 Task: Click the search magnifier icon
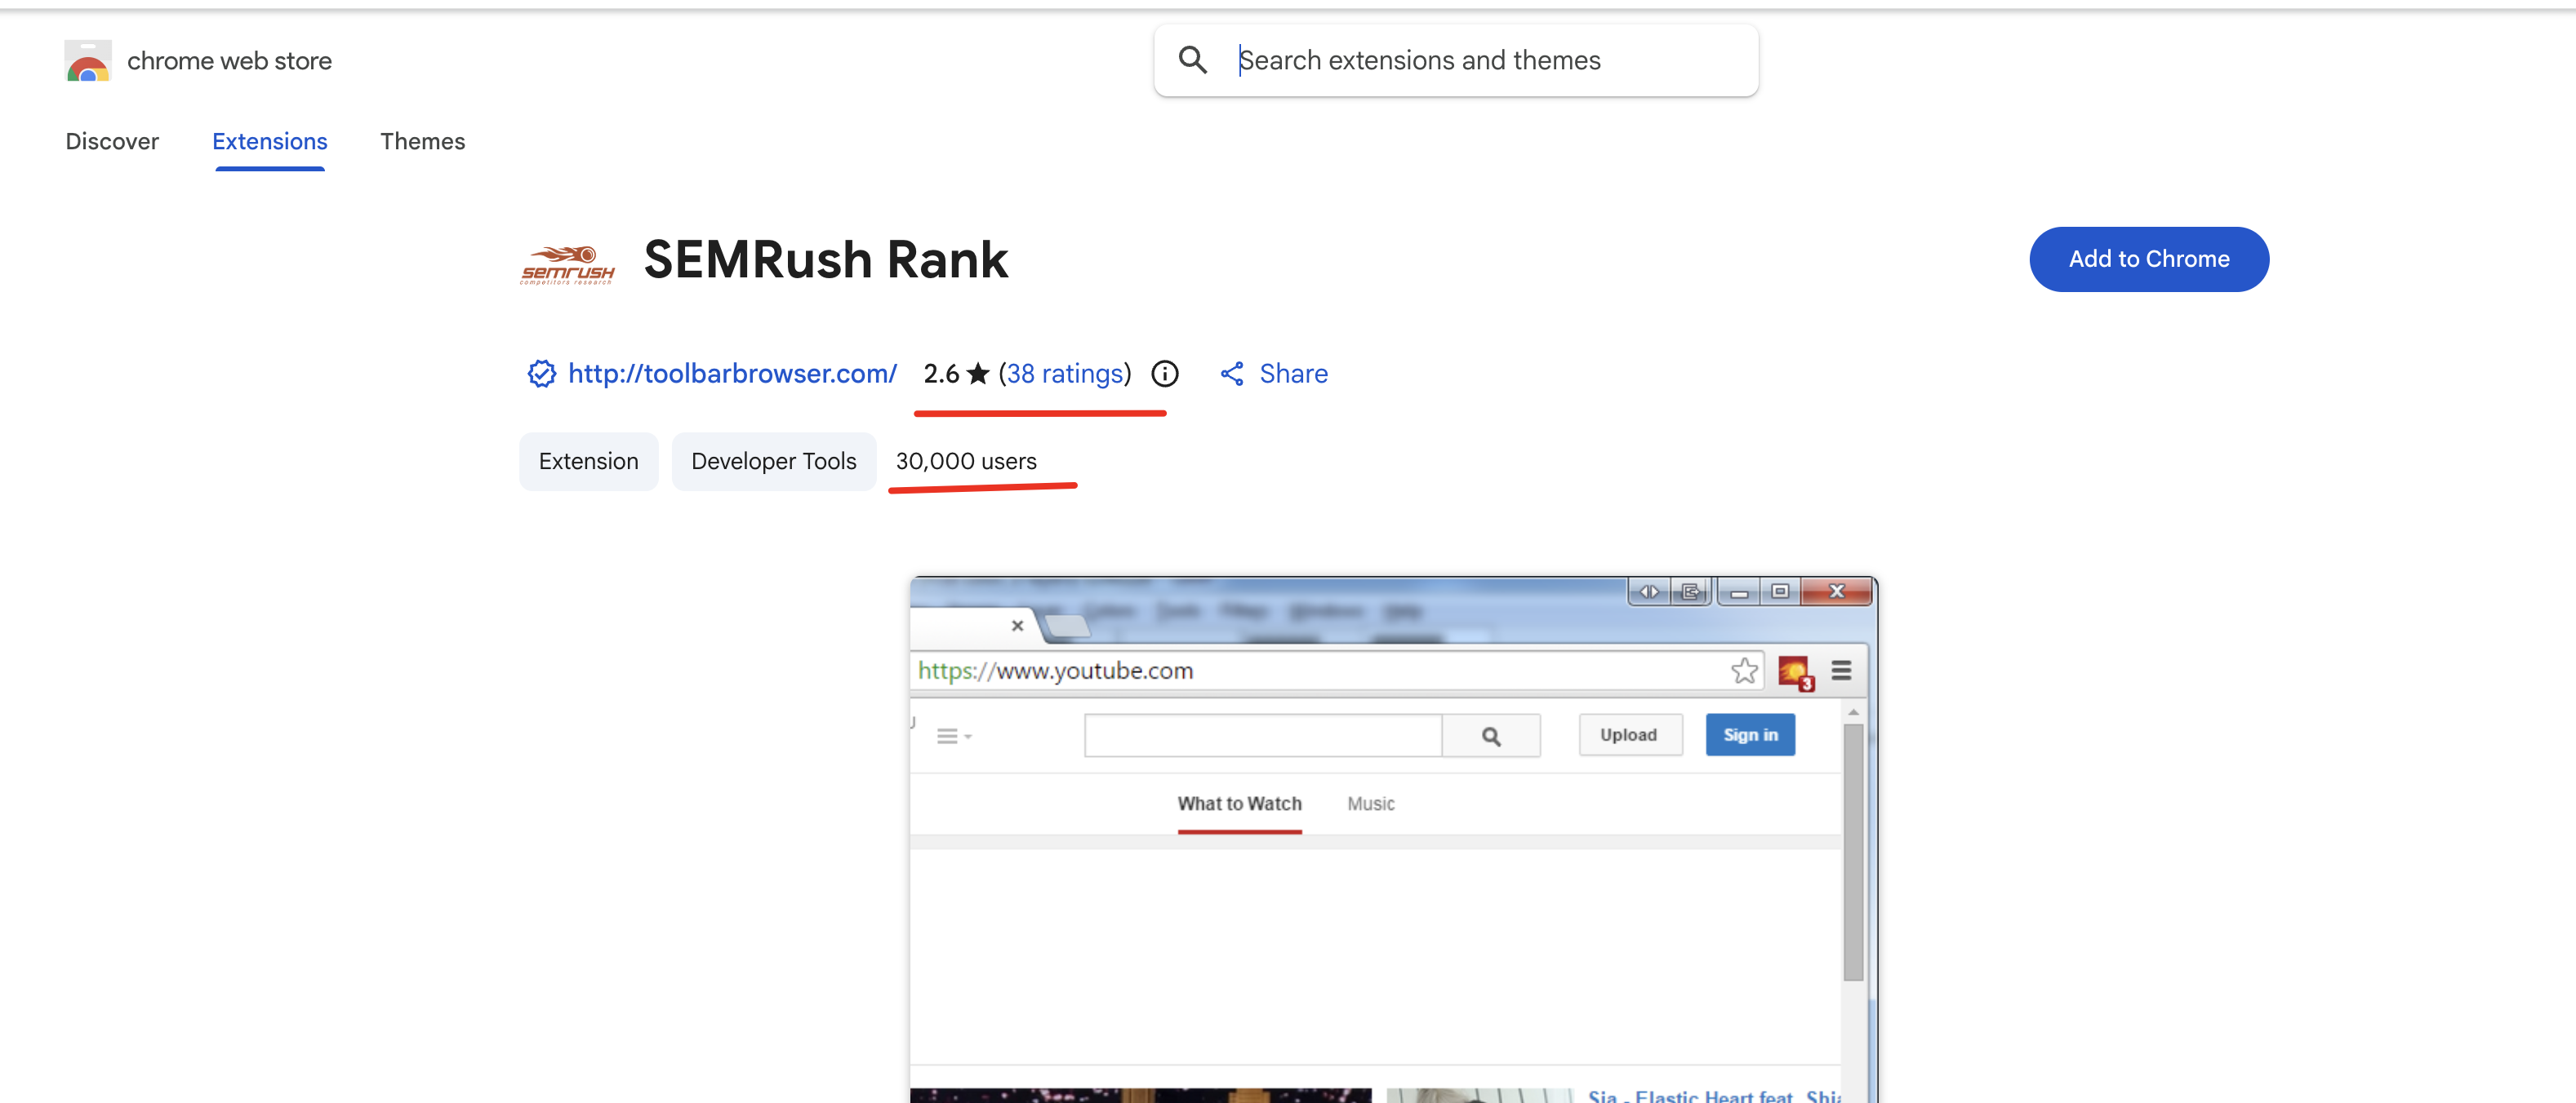[x=1192, y=60]
